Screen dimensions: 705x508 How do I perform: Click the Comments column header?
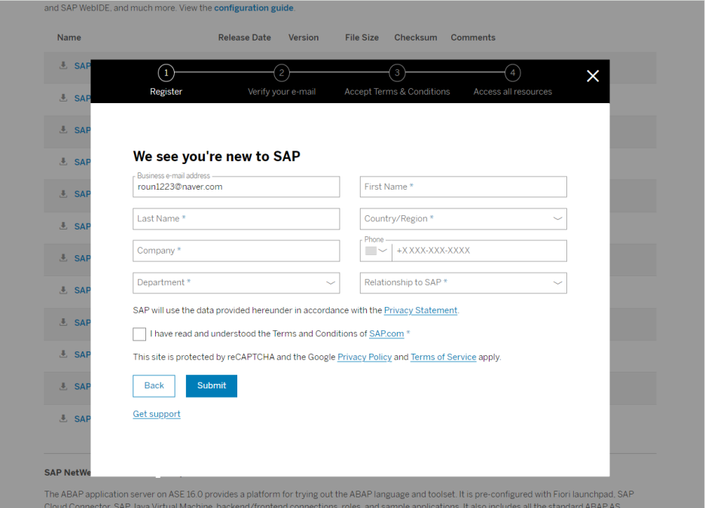coord(473,38)
